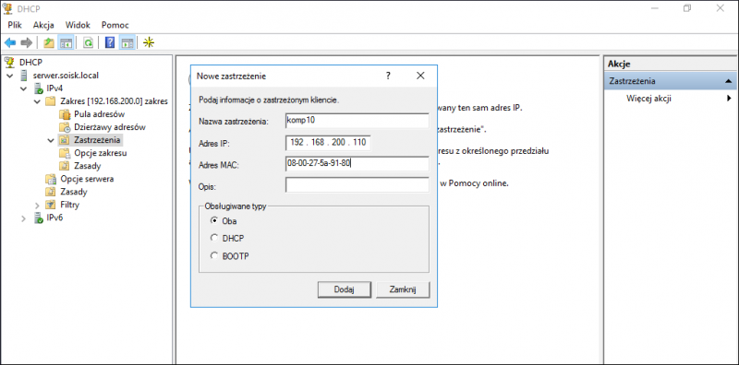Refresh the view with the green arrow icon
The image size is (739, 365).
[88, 43]
